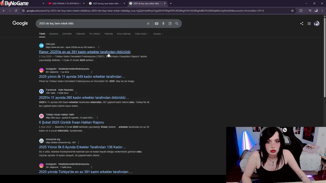
Task: Switch to '2025 de kaç tane kadın öldü' tab
Action: (x=107, y=4)
